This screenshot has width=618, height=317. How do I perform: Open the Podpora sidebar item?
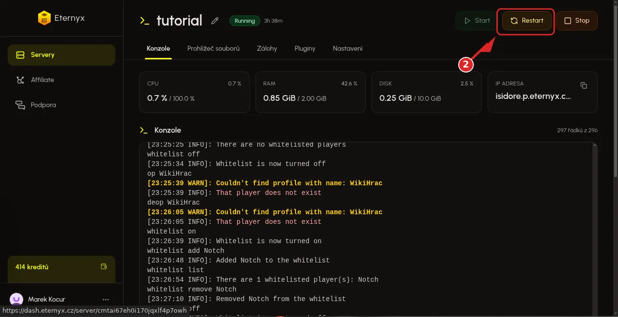[61, 105]
